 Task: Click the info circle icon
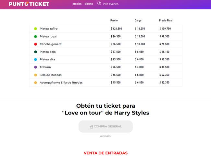pos(99,4)
